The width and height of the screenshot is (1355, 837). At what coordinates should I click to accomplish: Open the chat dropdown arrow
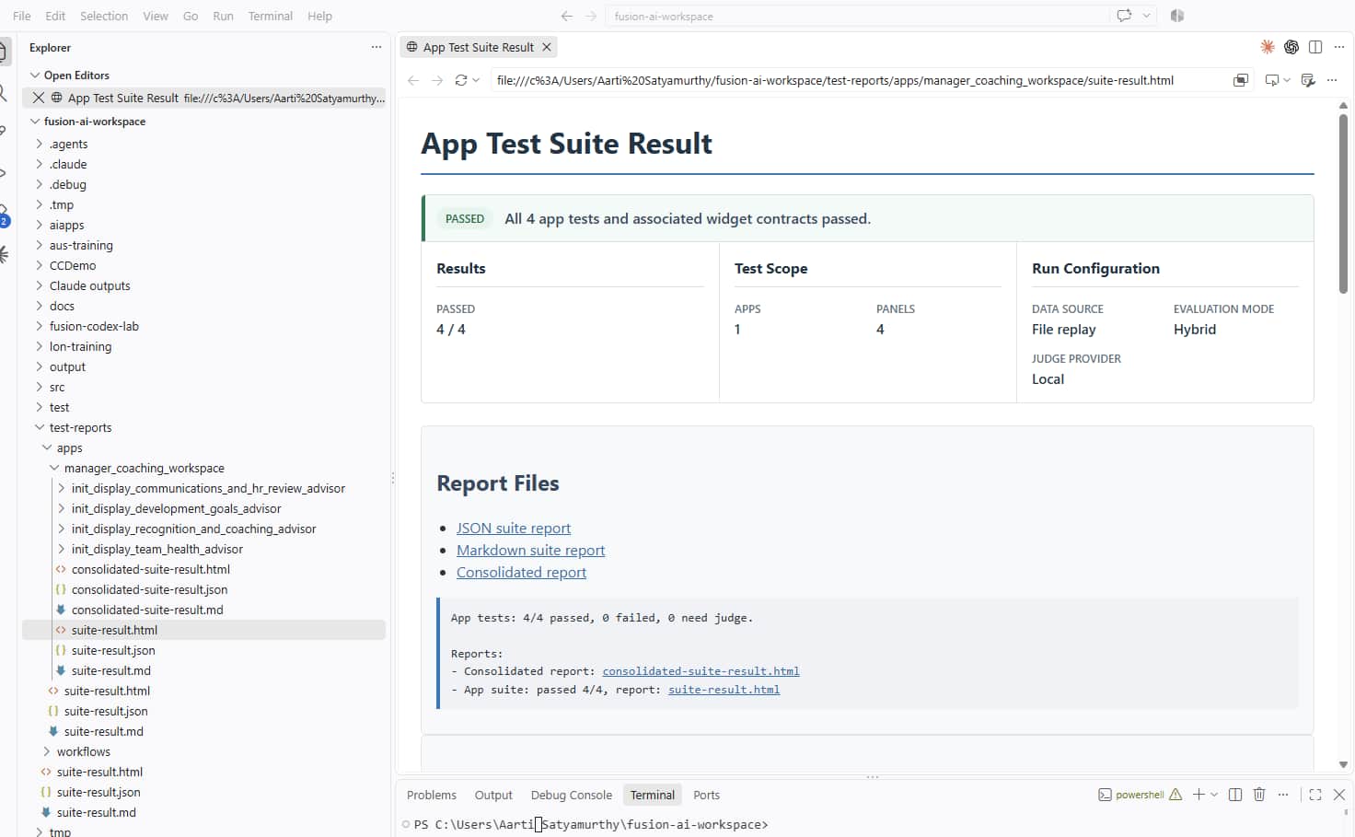point(1146,16)
